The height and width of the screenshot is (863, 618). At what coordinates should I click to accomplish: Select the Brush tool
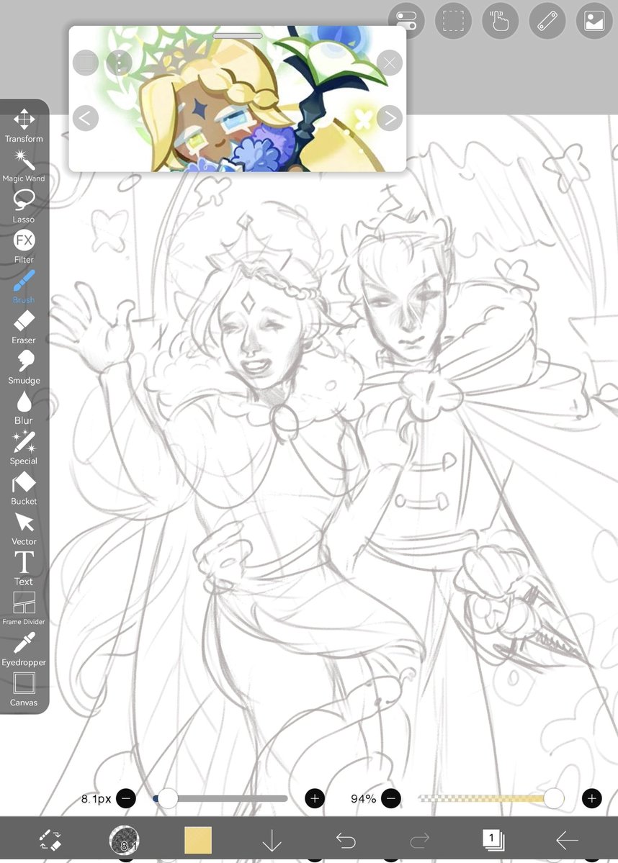(x=24, y=286)
